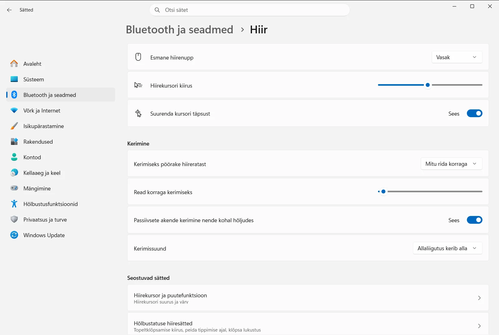Click the back arrow icon
The height and width of the screenshot is (335, 499).
(9, 10)
